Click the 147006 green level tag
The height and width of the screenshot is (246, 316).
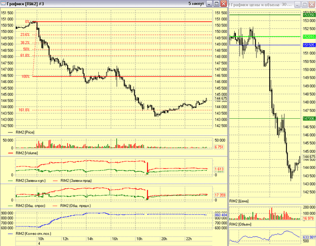[x=309, y=119]
